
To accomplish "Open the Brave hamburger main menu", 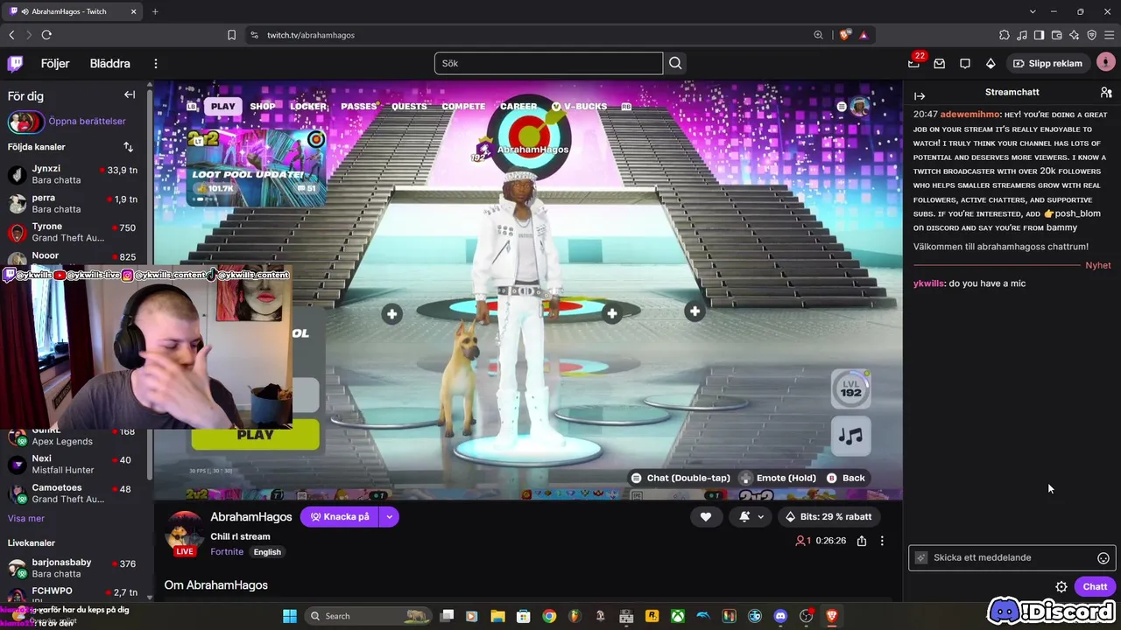I will 1109,35.
